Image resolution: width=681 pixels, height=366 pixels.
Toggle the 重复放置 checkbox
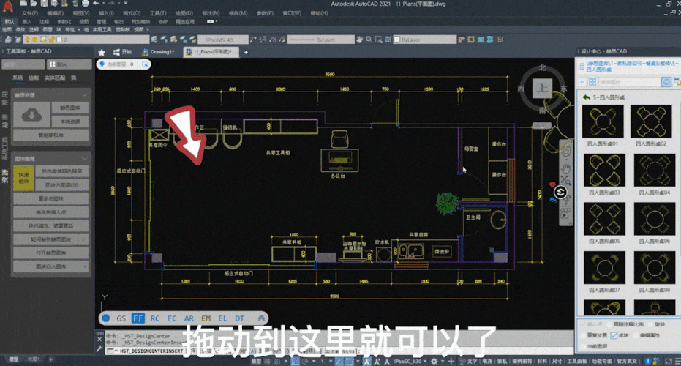(583, 335)
